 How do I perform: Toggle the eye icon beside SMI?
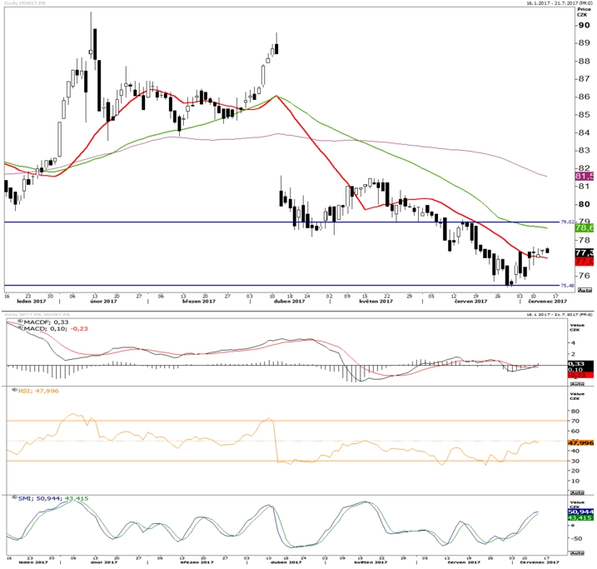click(x=15, y=497)
